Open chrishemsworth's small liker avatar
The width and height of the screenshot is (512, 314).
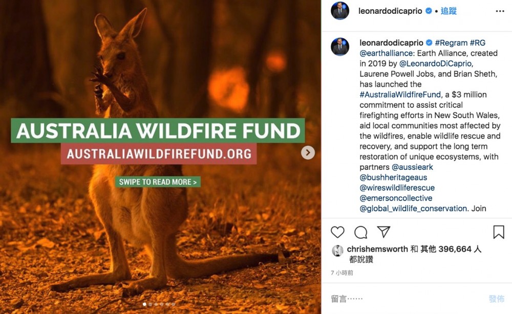[337, 250]
